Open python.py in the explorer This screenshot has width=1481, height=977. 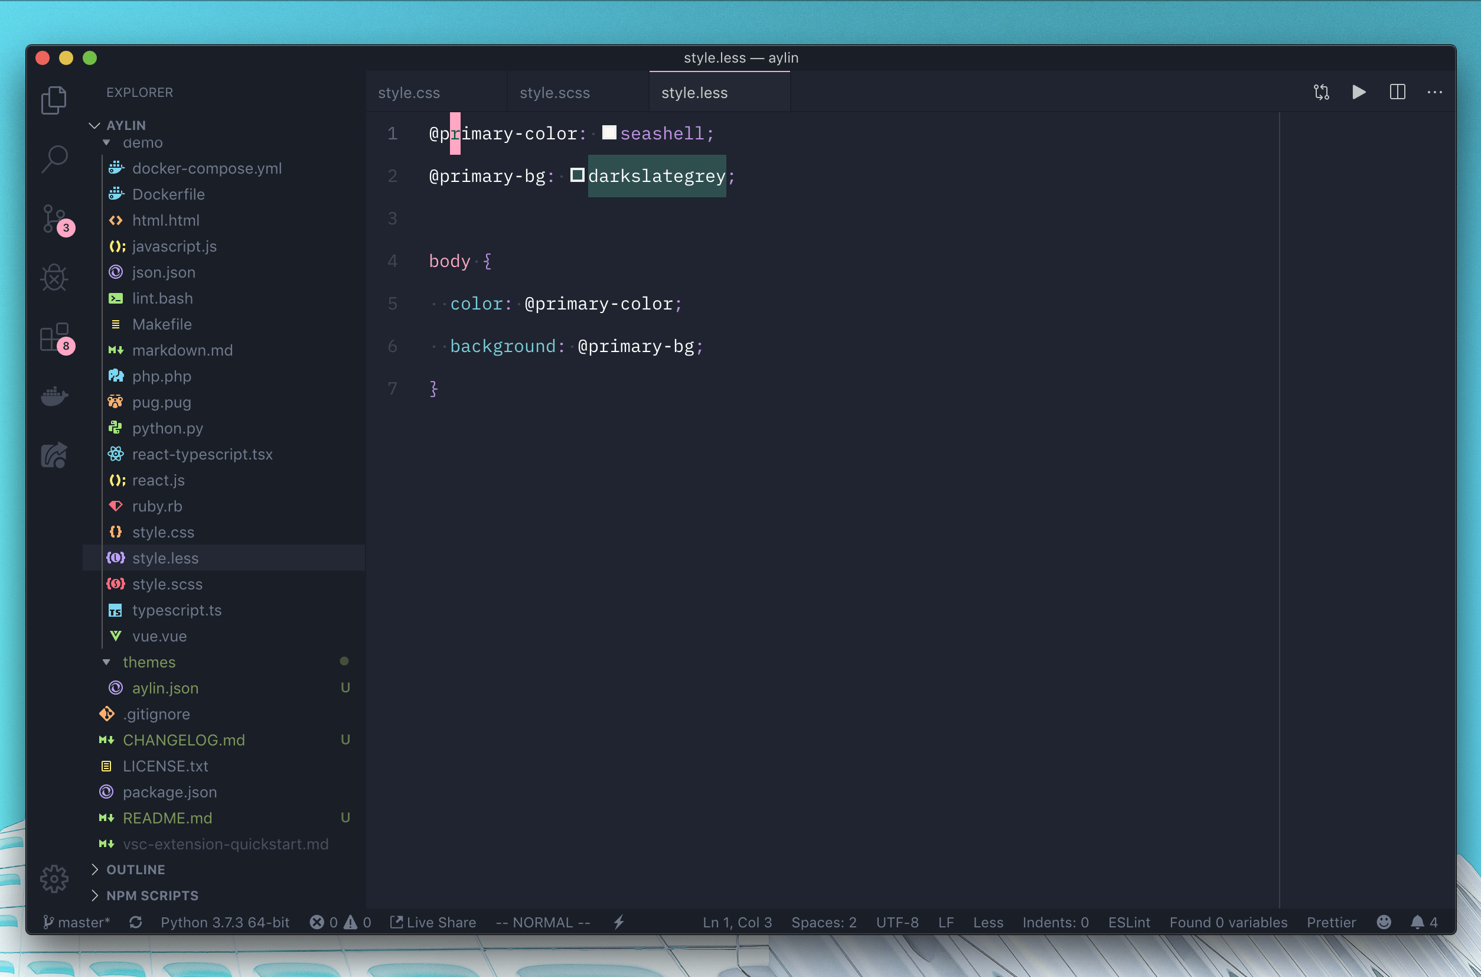pyautogui.click(x=167, y=428)
